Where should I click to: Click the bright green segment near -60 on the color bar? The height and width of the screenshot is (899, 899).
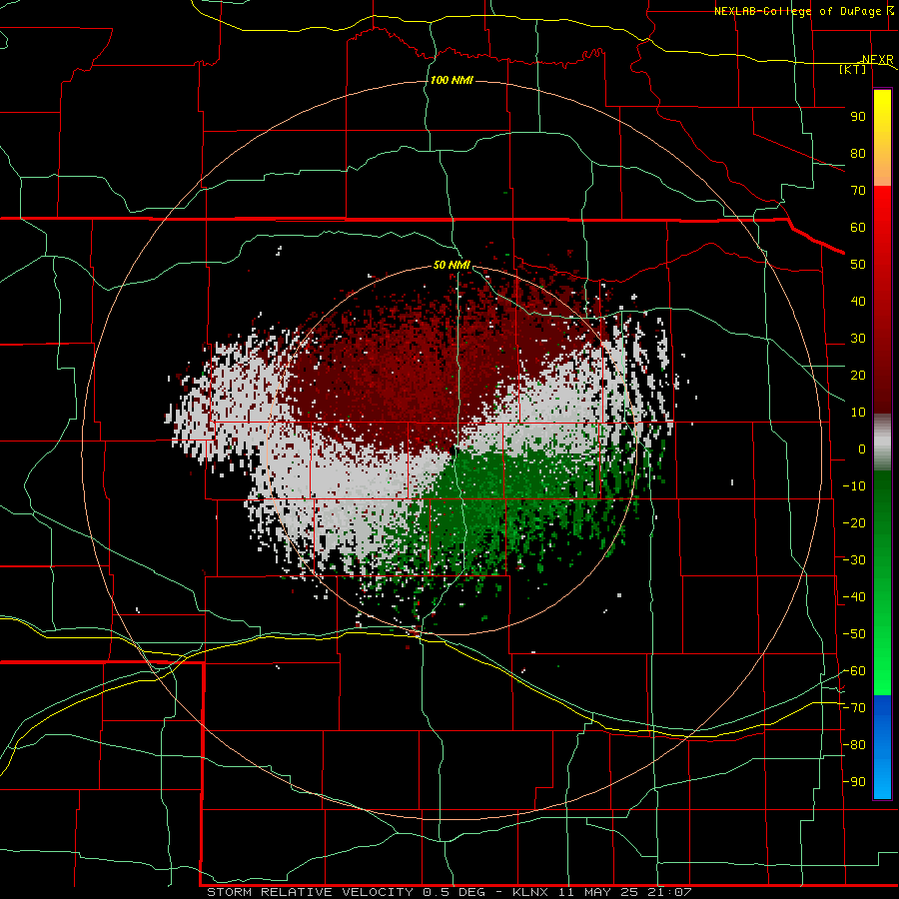coord(882,671)
